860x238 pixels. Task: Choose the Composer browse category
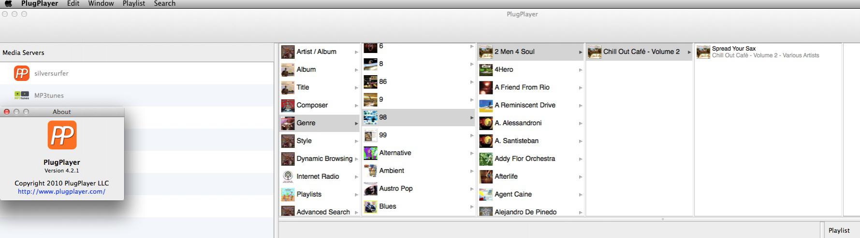312,105
